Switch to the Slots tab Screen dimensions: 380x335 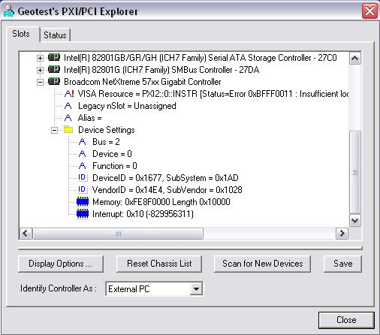pyautogui.click(x=21, y=34)
